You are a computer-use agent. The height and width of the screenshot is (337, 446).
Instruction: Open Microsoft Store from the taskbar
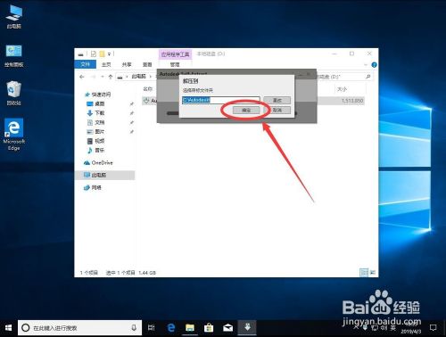209,328
